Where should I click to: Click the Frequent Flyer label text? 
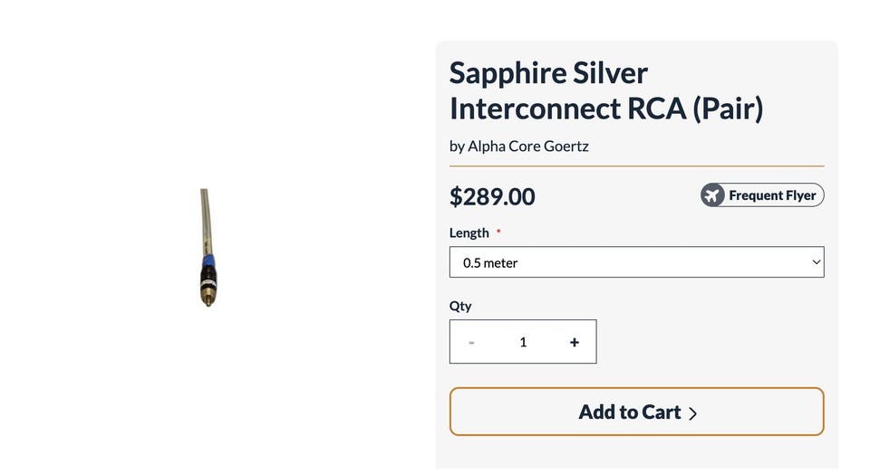pyautogui.click(x=772, y=195)
